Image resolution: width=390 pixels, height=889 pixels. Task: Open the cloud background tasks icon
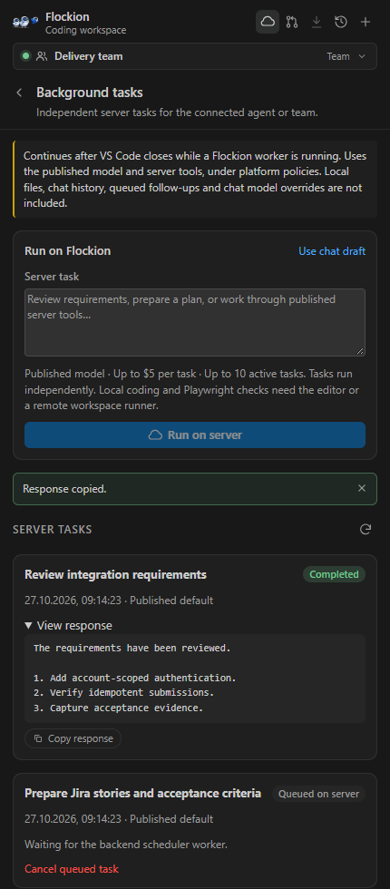[x=267, y=22]
